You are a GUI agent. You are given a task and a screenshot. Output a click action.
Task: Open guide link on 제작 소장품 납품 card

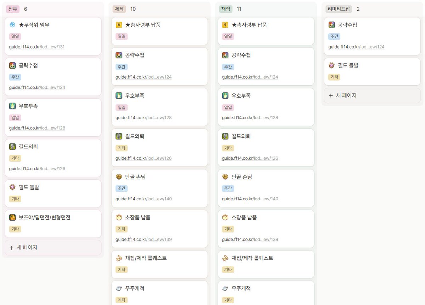(x=144, y=240)
